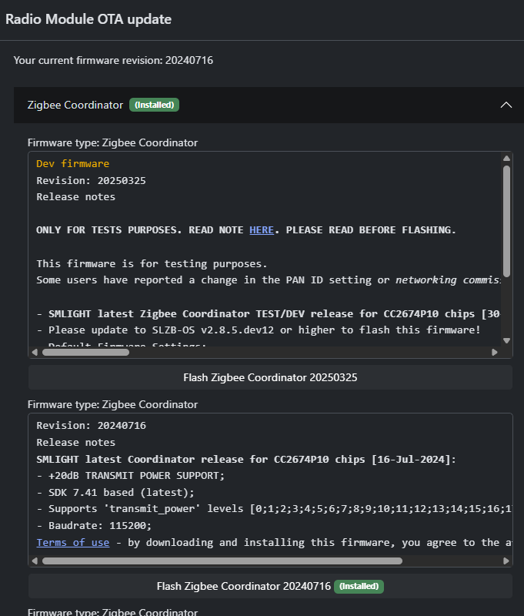The width and height of the screenshot is (524, 616).
Task: Click the Installed badge in the accordion header
Action: click(x=154, y=105)
